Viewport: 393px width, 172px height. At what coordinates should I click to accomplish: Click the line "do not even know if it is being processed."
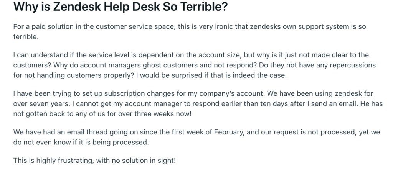coord(81,142)
